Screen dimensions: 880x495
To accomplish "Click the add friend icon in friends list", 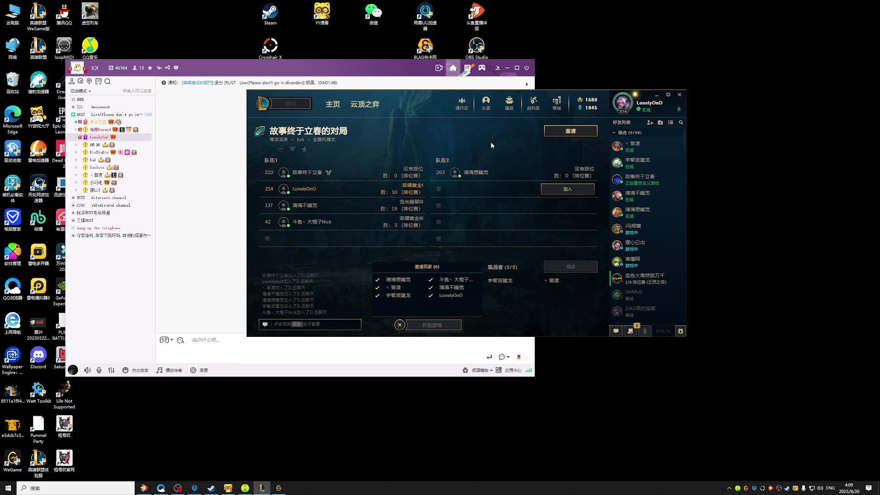I will 650,122.
